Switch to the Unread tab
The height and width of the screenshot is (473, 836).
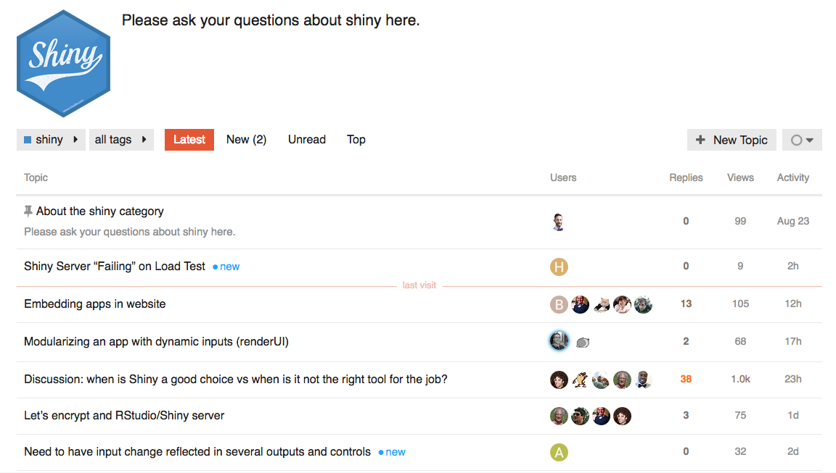[306, 139]
